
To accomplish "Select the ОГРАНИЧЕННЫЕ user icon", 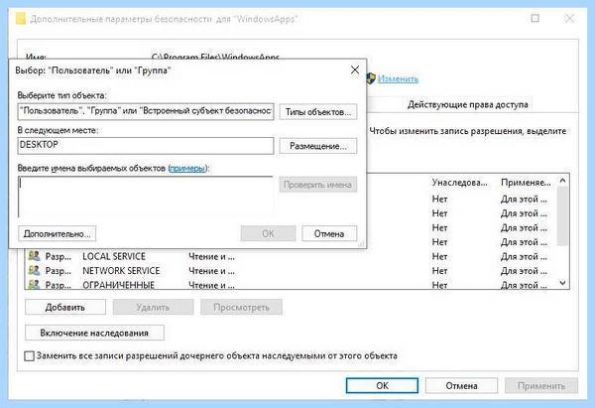I will click(34, 285).
